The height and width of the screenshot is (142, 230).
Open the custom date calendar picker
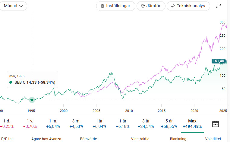tap(215, 124)
